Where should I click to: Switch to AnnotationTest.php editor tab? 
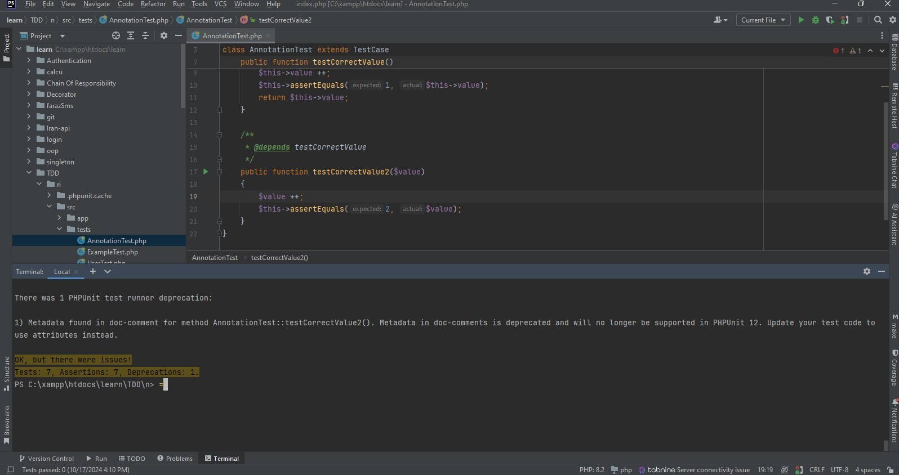click(232, 35)
